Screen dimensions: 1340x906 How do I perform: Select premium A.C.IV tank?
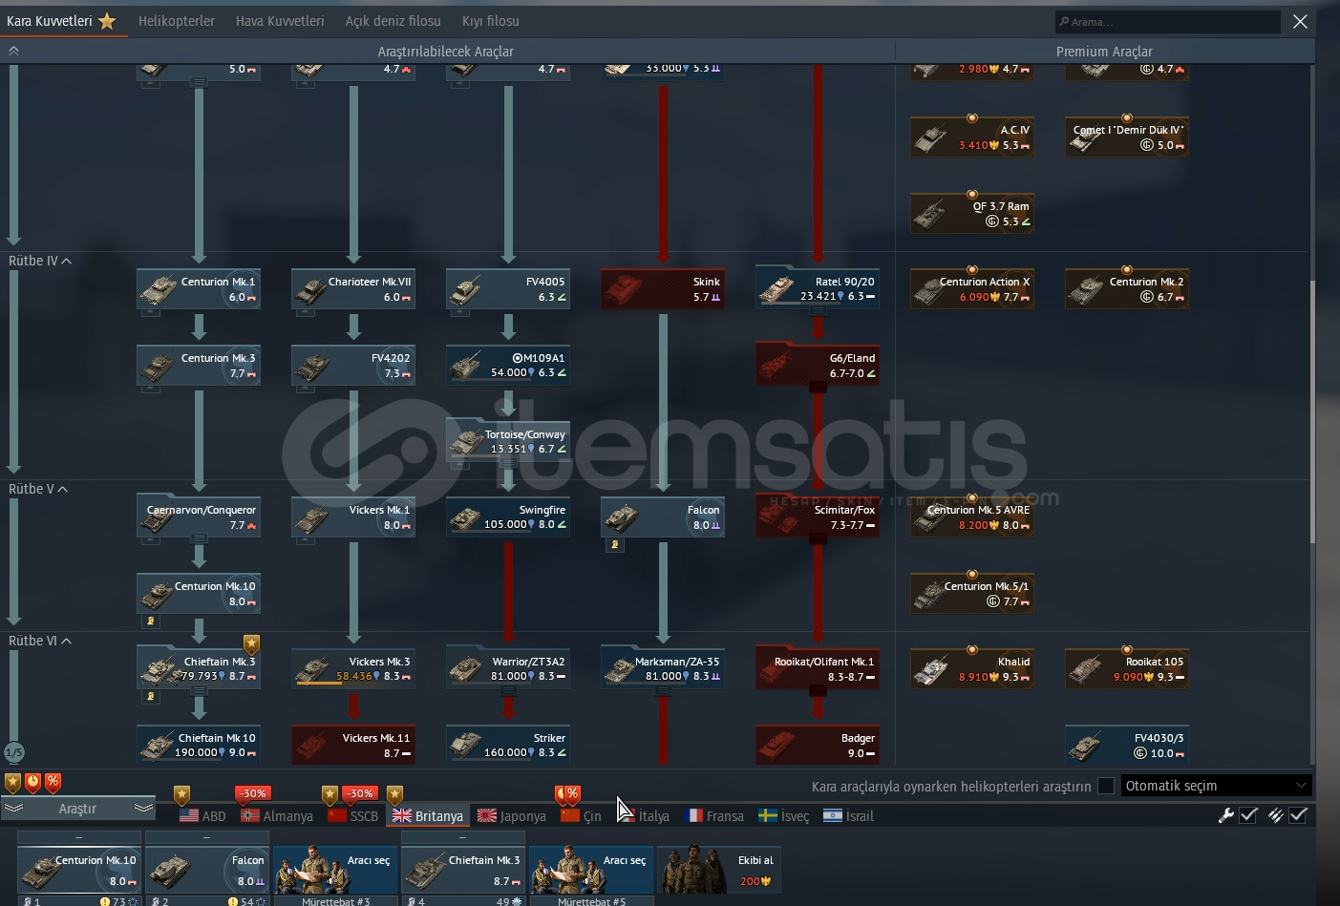point(972,137)
